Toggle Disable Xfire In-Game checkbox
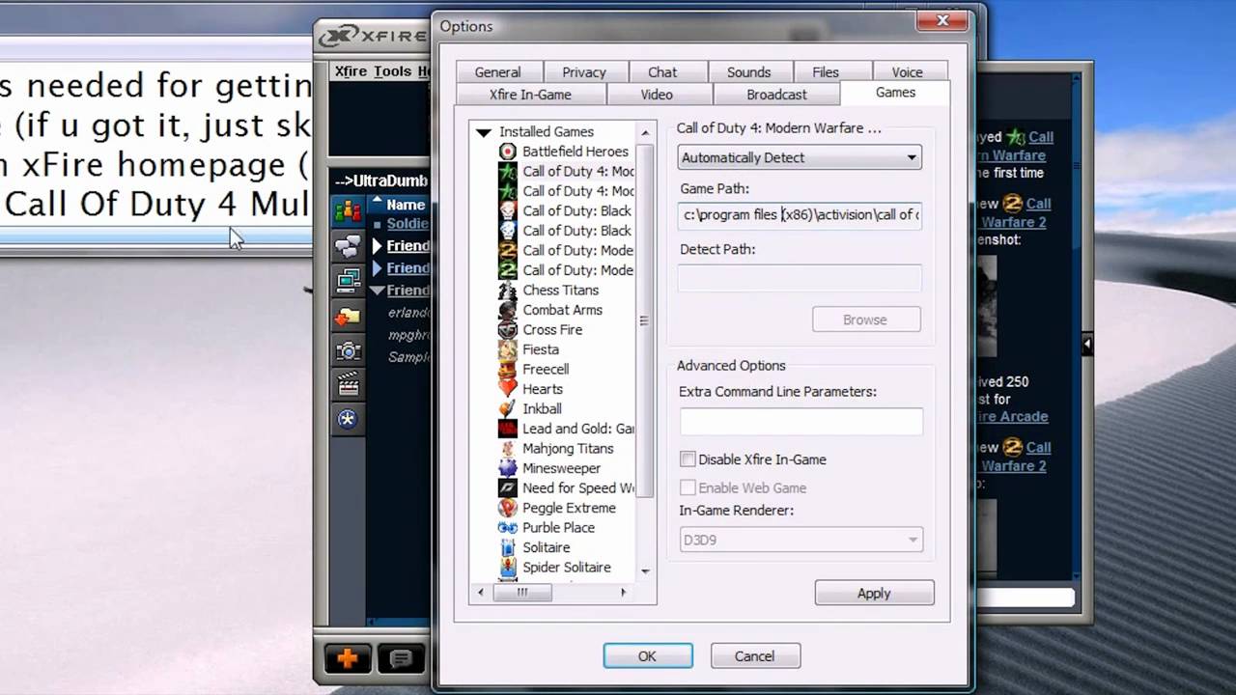1236x695 pixels. pyautogui.click(x=688, y=459)
